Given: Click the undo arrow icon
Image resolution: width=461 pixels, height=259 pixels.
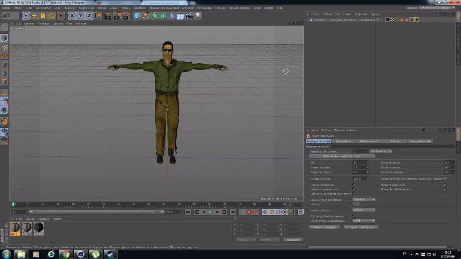Looking at the screenshot, I should coord(7,16).
